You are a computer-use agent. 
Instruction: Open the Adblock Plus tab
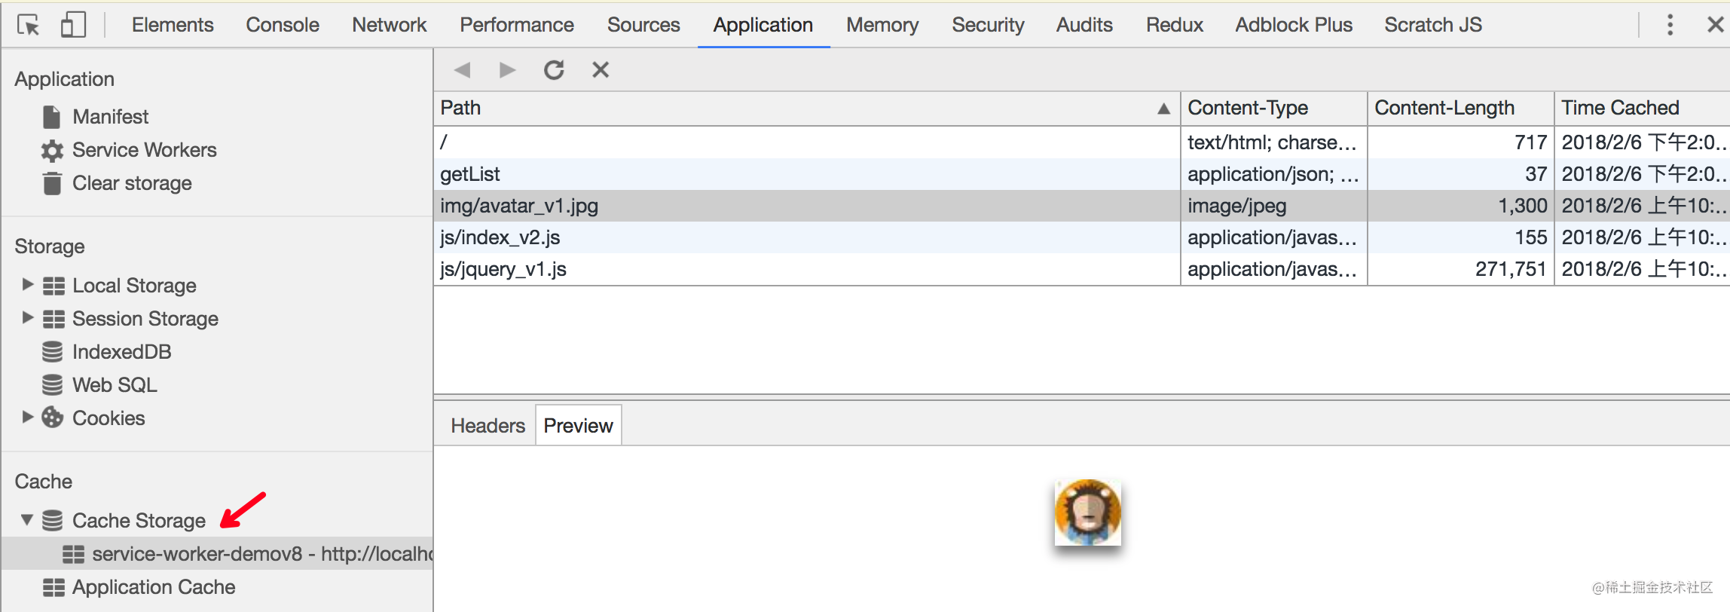(1294, 25)
